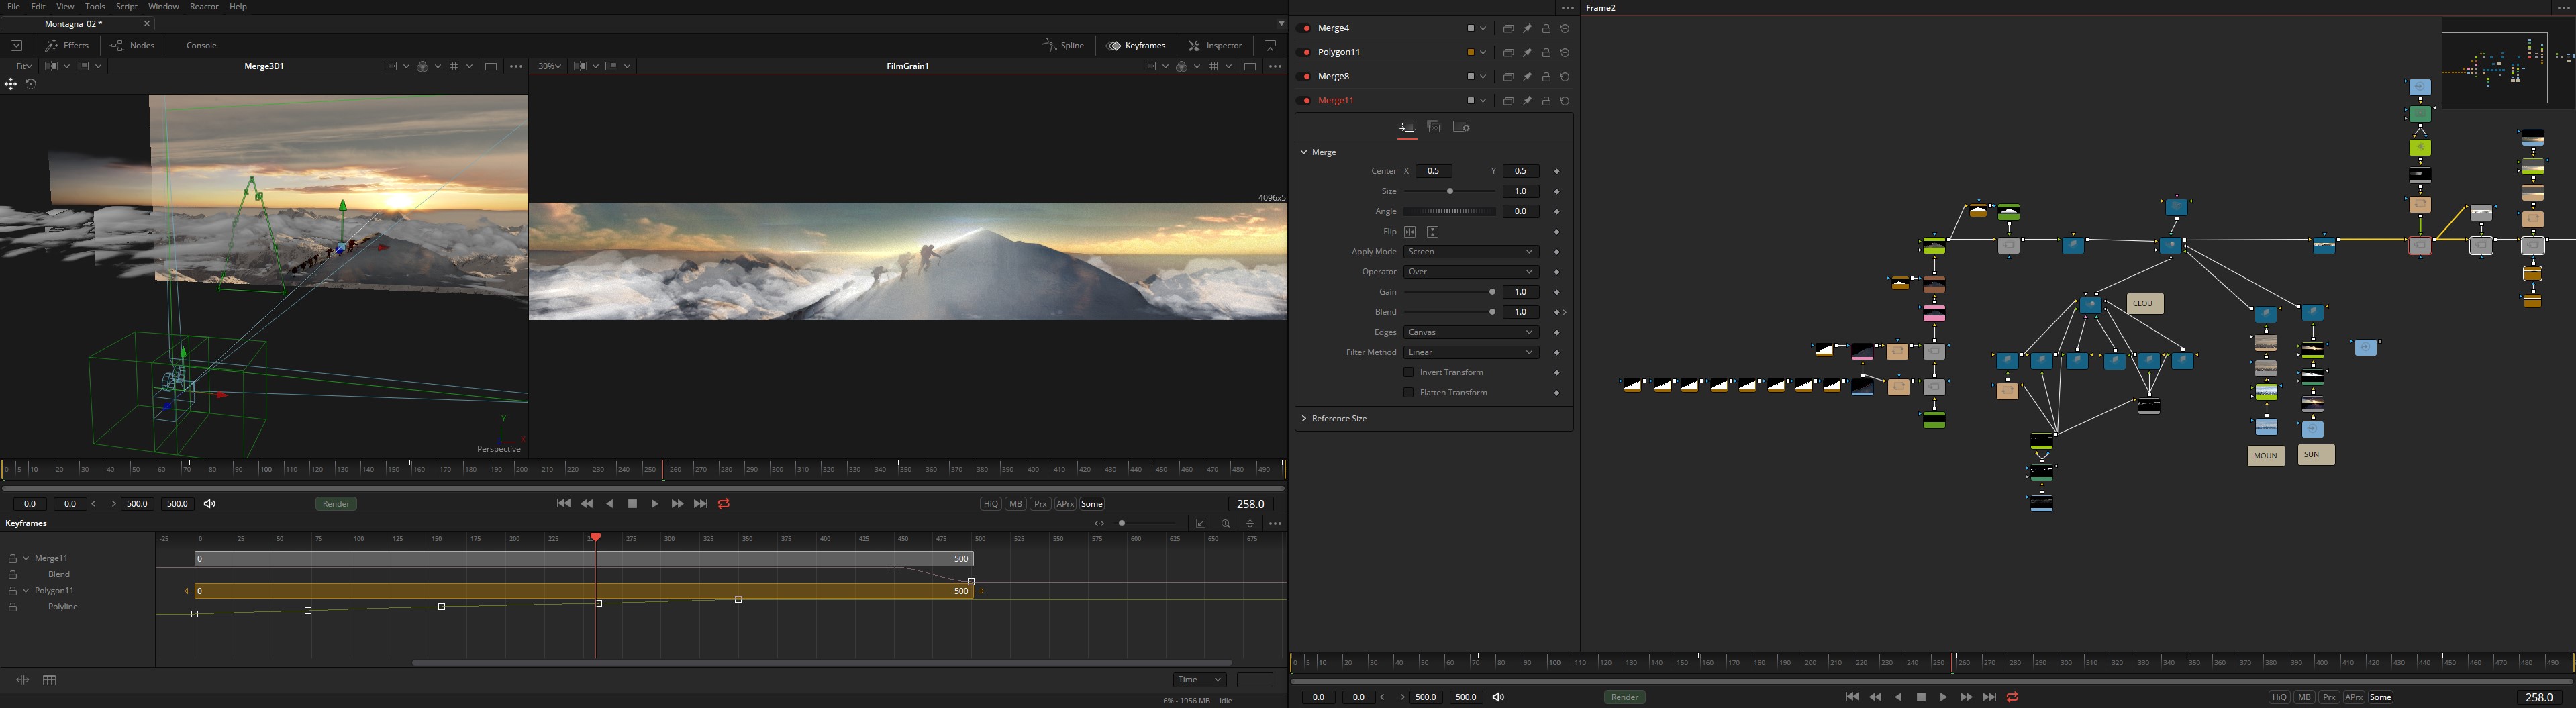Toggle HiQ mode in left transport bar
The height and width of the screenshot is (708, 2576).
pyautogui.click(x=990, y=504)
